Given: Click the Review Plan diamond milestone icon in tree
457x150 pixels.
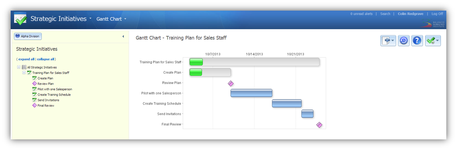Looking at the screenshot, I should (34, 84).
